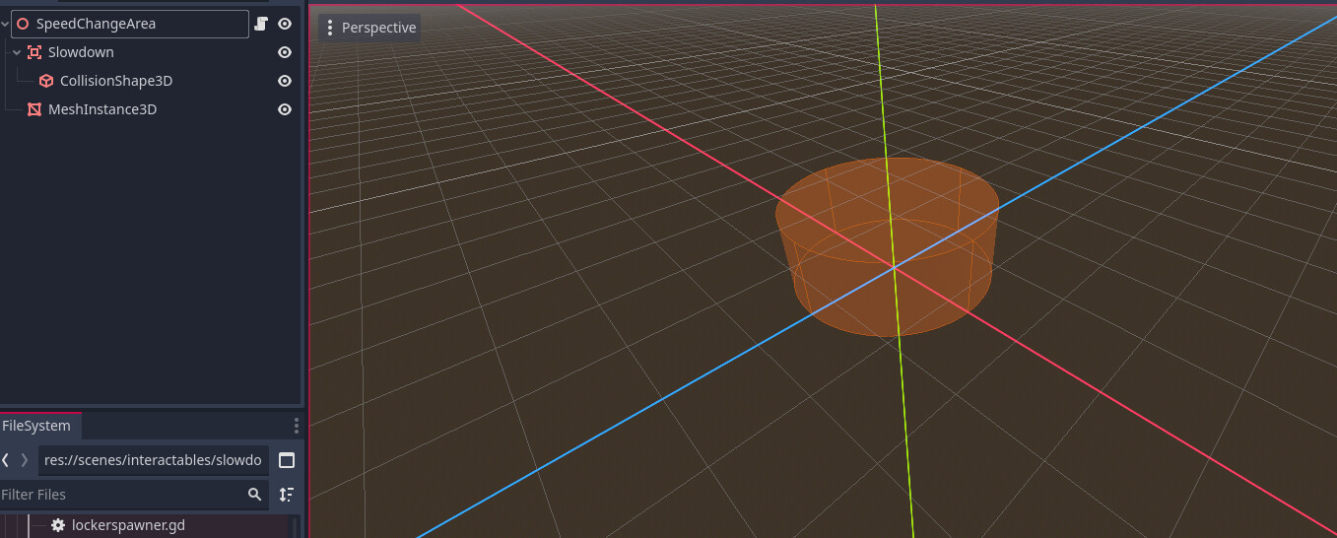Screen dimensions: 1337x538
Task: Hide the CollisionShape3D node
Action: [285, 81]
